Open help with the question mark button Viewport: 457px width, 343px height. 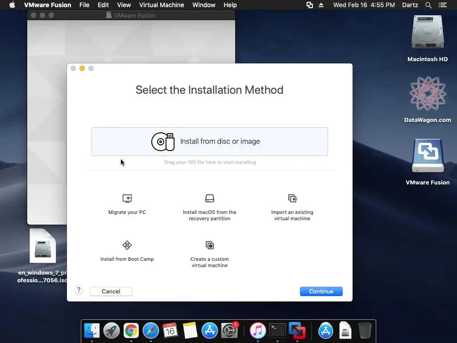(79, 289)
